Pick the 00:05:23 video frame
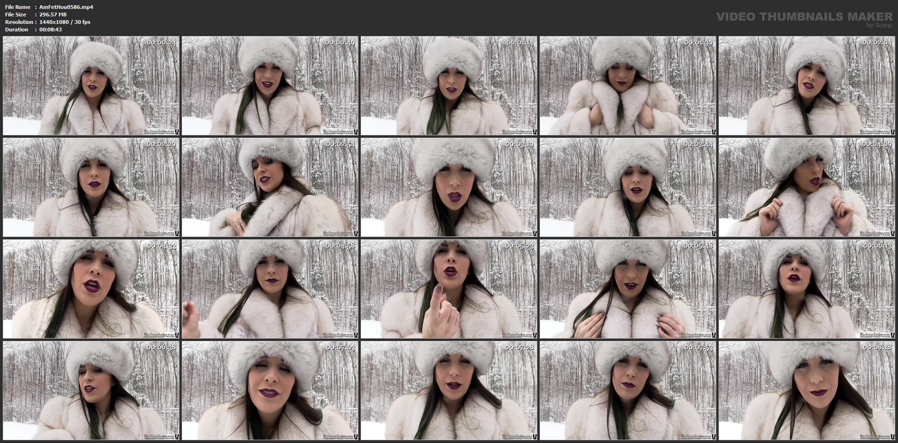Screen dimensions: 898x443 (x=449, y=289)
